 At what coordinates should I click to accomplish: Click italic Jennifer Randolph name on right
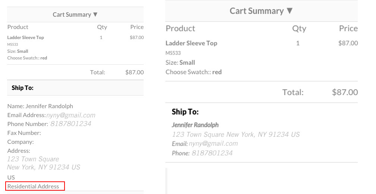(x=195, y=125)
